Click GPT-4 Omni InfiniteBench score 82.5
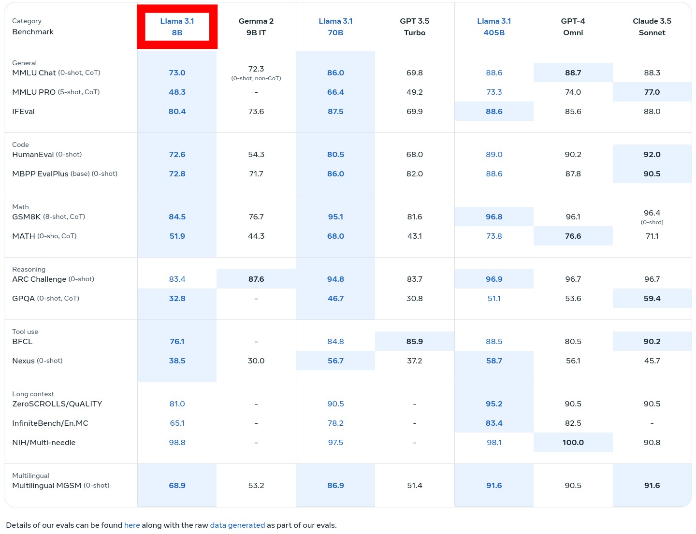The image size is (696, 534). (x=573, y=423)
